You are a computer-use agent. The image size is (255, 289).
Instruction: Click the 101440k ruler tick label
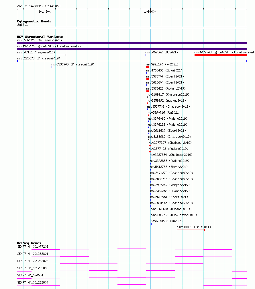[x=150, y=11]
